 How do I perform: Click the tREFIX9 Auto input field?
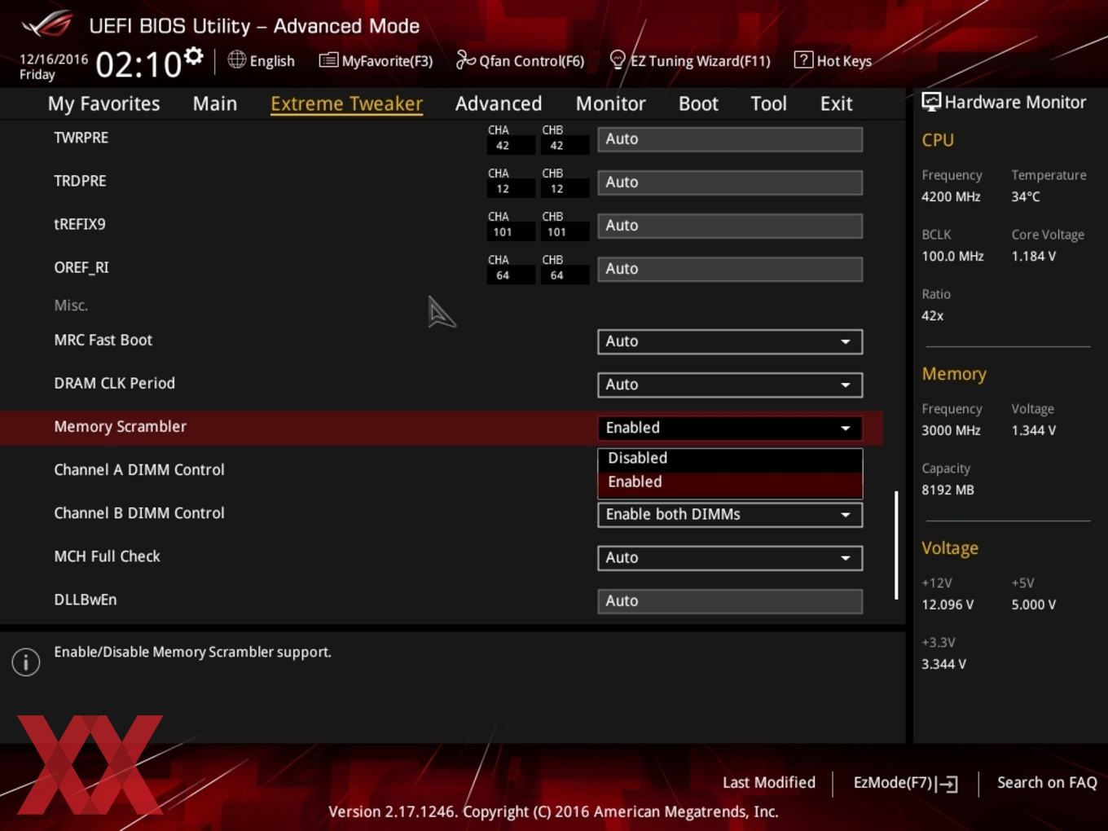tap(730, 226)
